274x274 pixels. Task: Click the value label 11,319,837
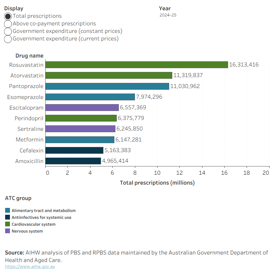(188, 75)
